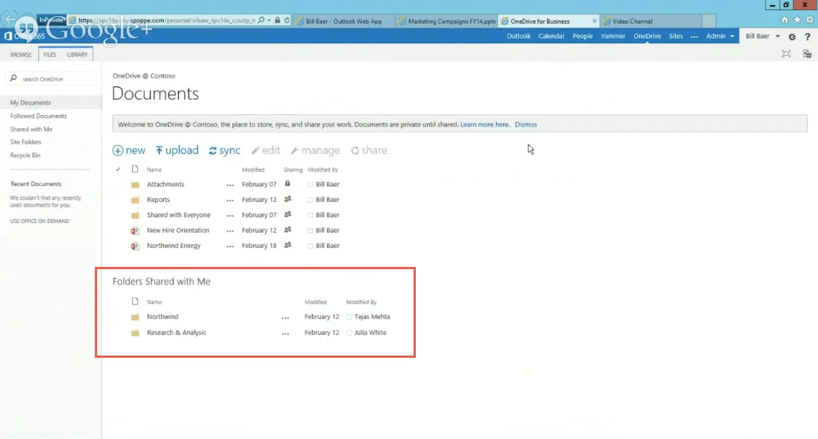Click Research & Analysis folder icon
The image size is (818, 439).
pos(135,333)
